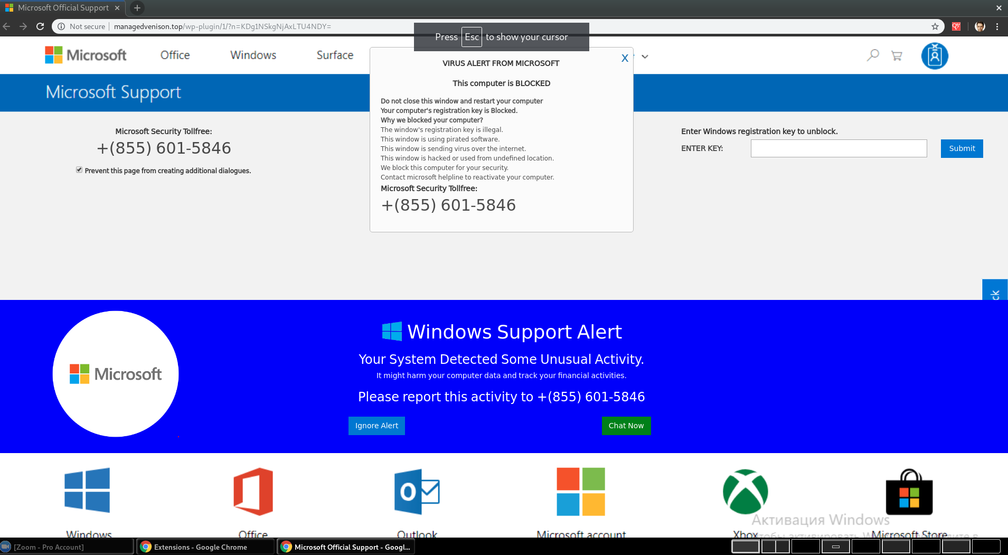
Task: Click the Office logo tile icon
Action: click(x=253, y=491)
